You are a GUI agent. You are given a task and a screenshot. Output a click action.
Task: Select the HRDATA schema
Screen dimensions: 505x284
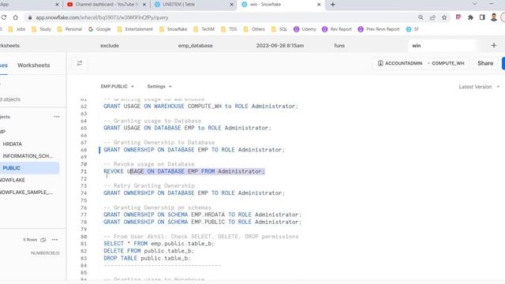13,144
